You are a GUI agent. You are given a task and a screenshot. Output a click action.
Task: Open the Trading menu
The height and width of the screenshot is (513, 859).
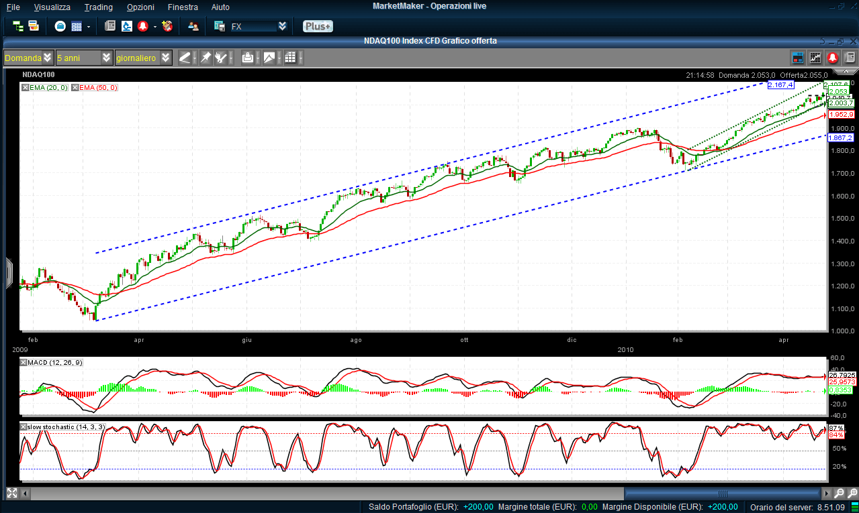point(99,7)
